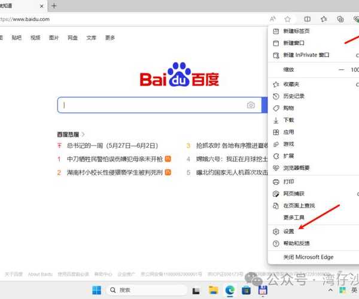Open 扩展 from the menu
This screenshot has width=359, height=299.
(313, 156)
